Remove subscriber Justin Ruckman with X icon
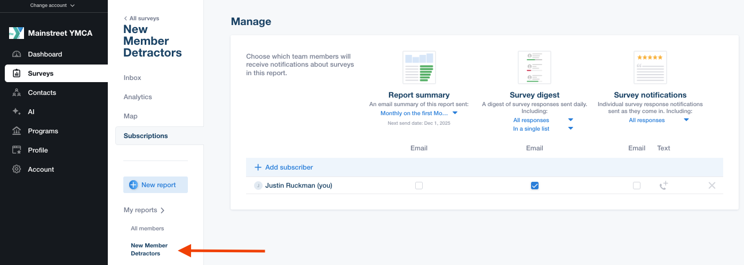Viewport: 744px width, 265px height. (x=711, y=186)
